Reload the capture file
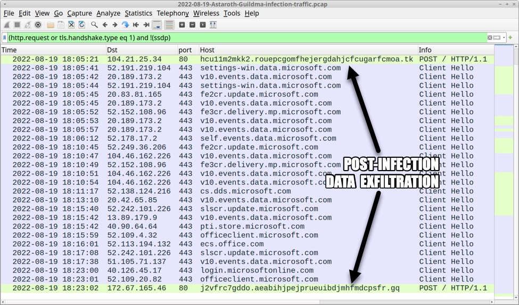Screen dimensions: 519x305 [81, 25]
